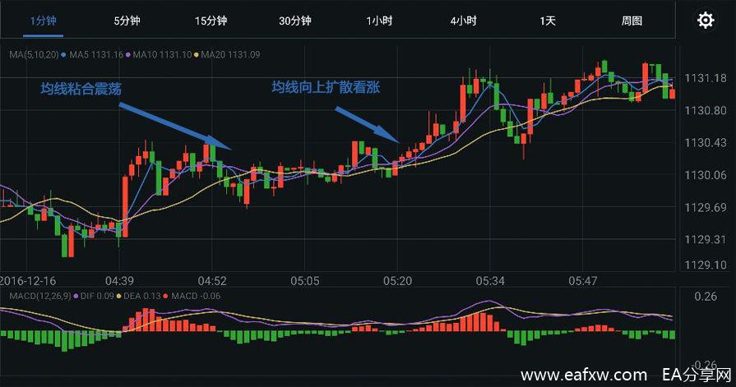The height and width of the screenshot is (387, 736).
Task: Click the 05:47 time axis label
Action: pos(583,281)
